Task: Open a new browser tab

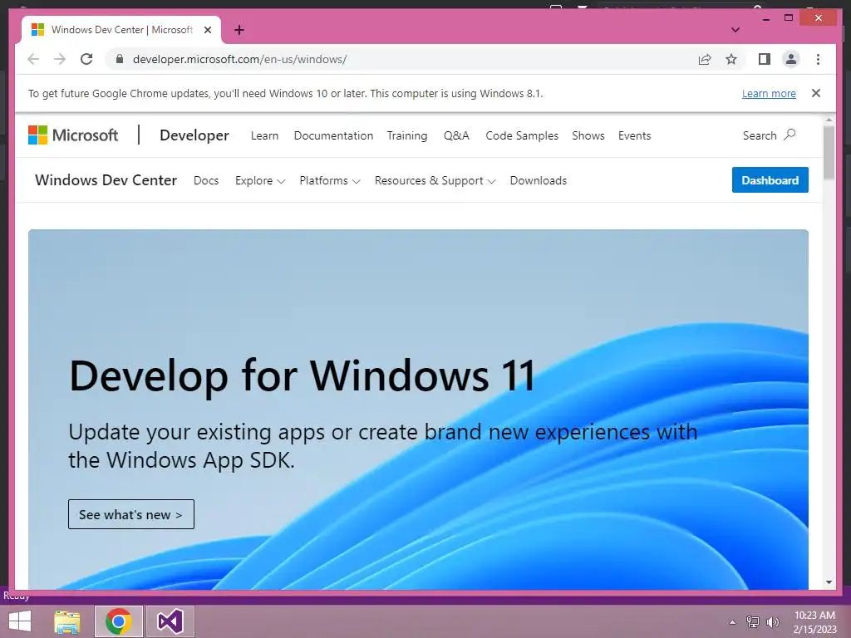Action: click(x=239, y=30)
